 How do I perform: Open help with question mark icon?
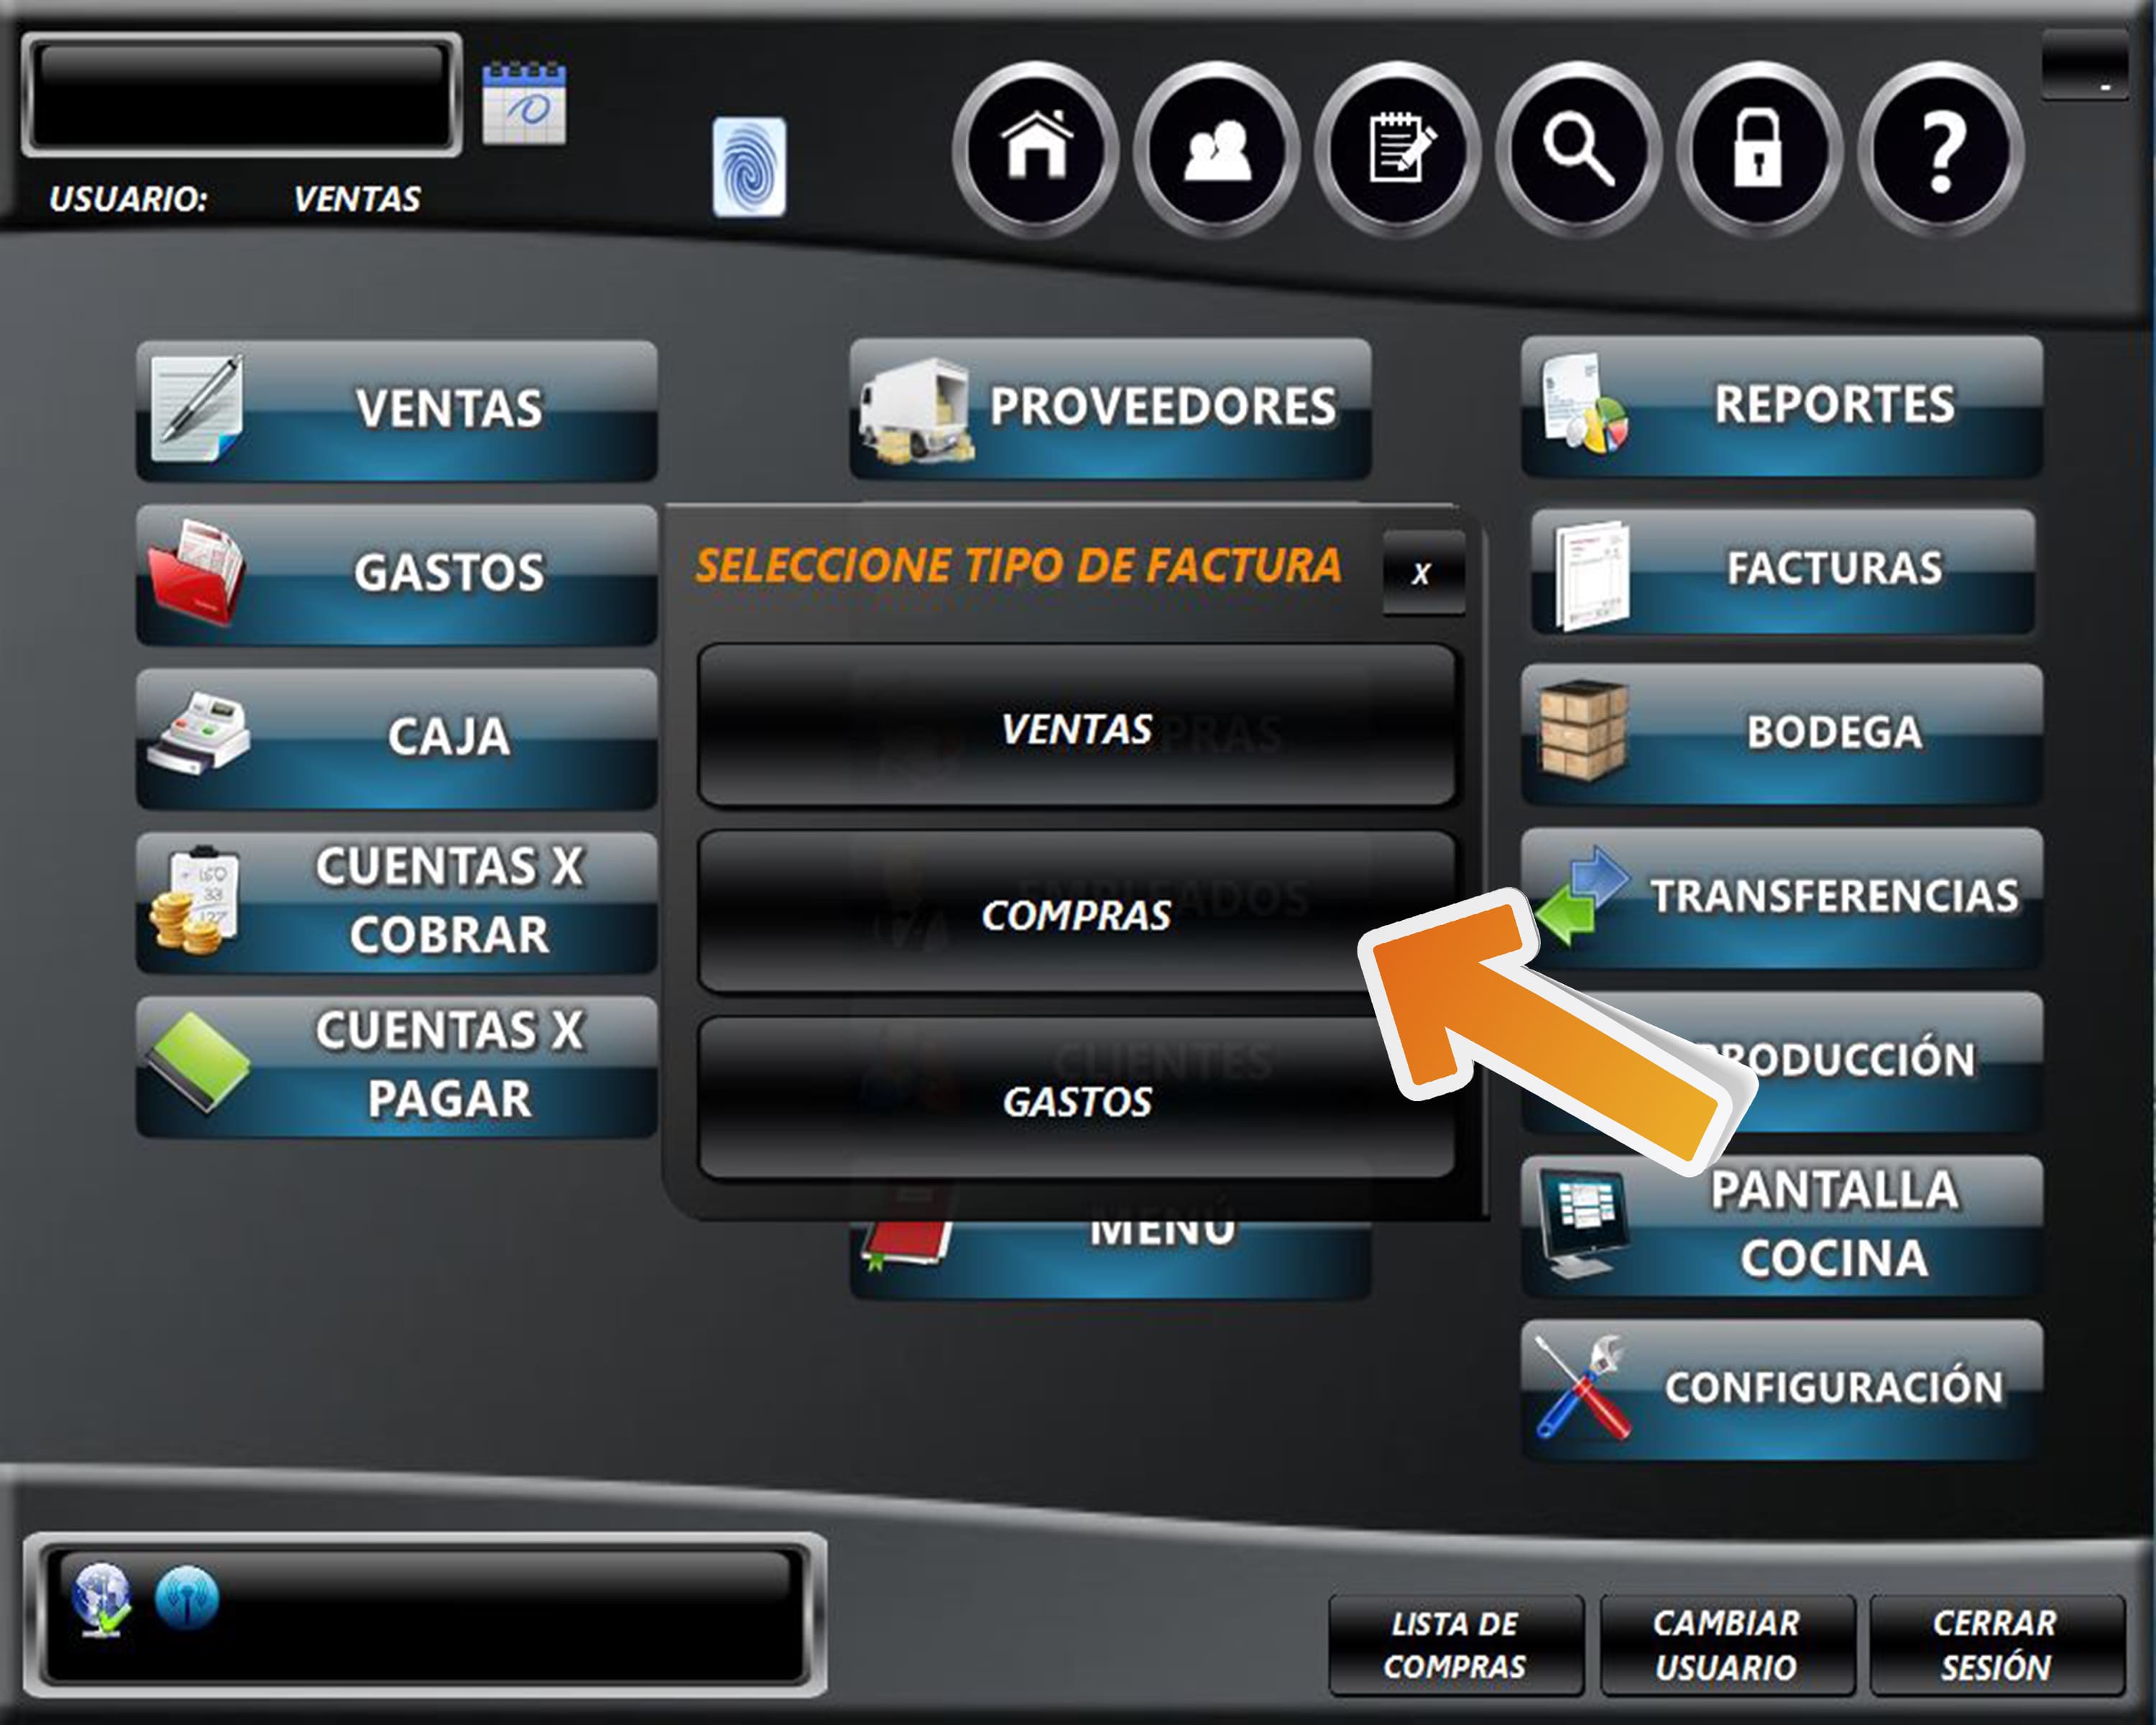tap(1941, 150)
